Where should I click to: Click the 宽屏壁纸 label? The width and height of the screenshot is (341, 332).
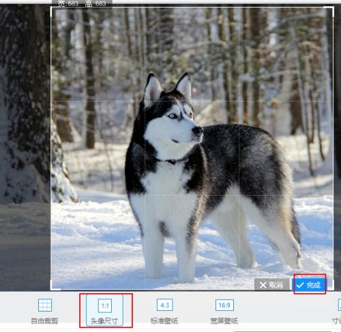(224, 321)
